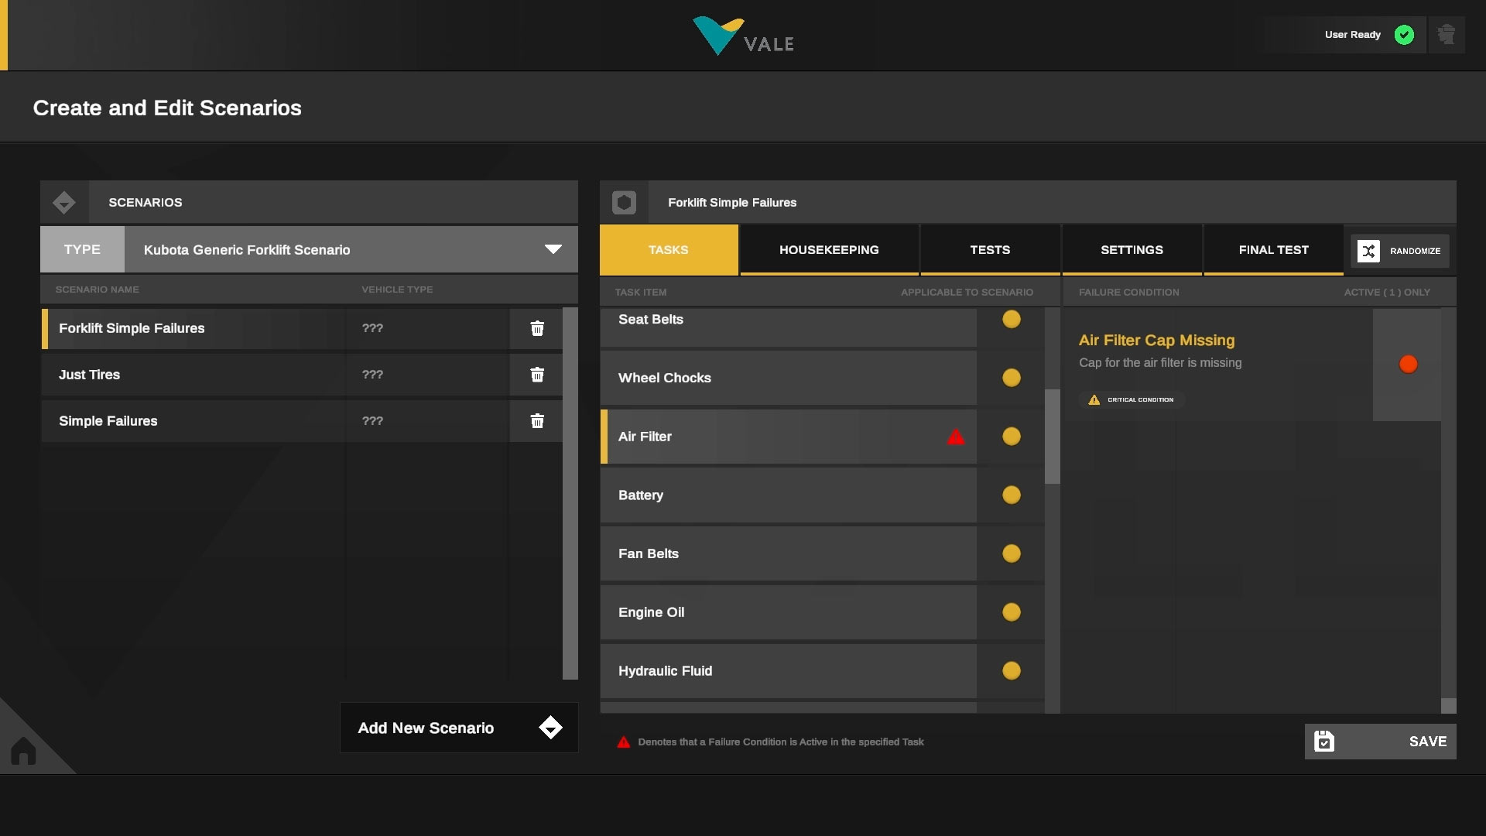Toggle Air Filter Cap Missing failure condition

coord(1408,365)
